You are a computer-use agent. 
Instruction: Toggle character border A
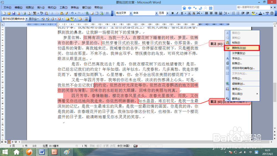point(189,13)
